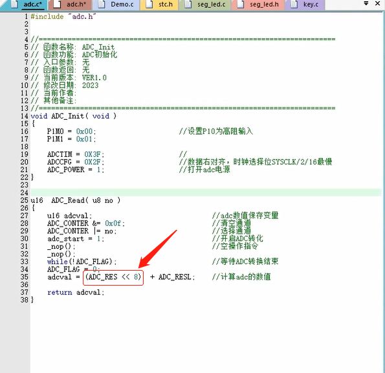Open the stc.h tab
This screenshot has height=373, width=385.
pos(160,5)
